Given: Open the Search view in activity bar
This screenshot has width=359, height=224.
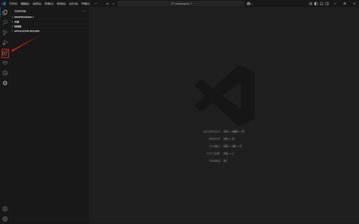Looking at the screenshot, I should coord(5,22).
